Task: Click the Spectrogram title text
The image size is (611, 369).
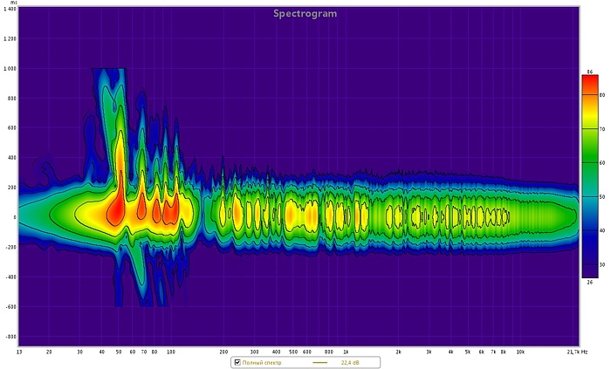Action: click(x=305, y=13)
